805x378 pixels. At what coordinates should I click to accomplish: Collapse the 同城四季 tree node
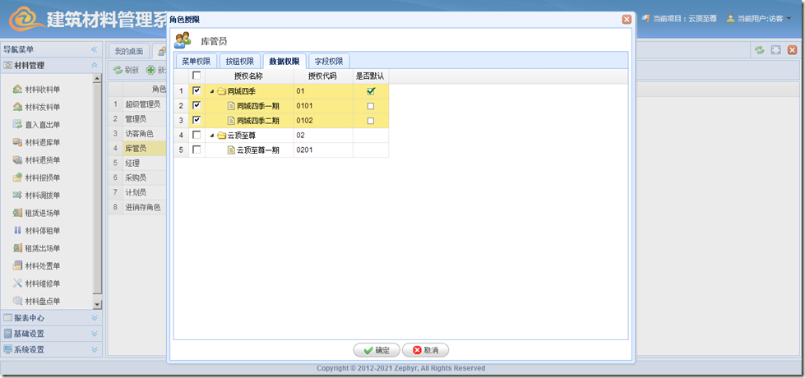click(x=212, y=91)
